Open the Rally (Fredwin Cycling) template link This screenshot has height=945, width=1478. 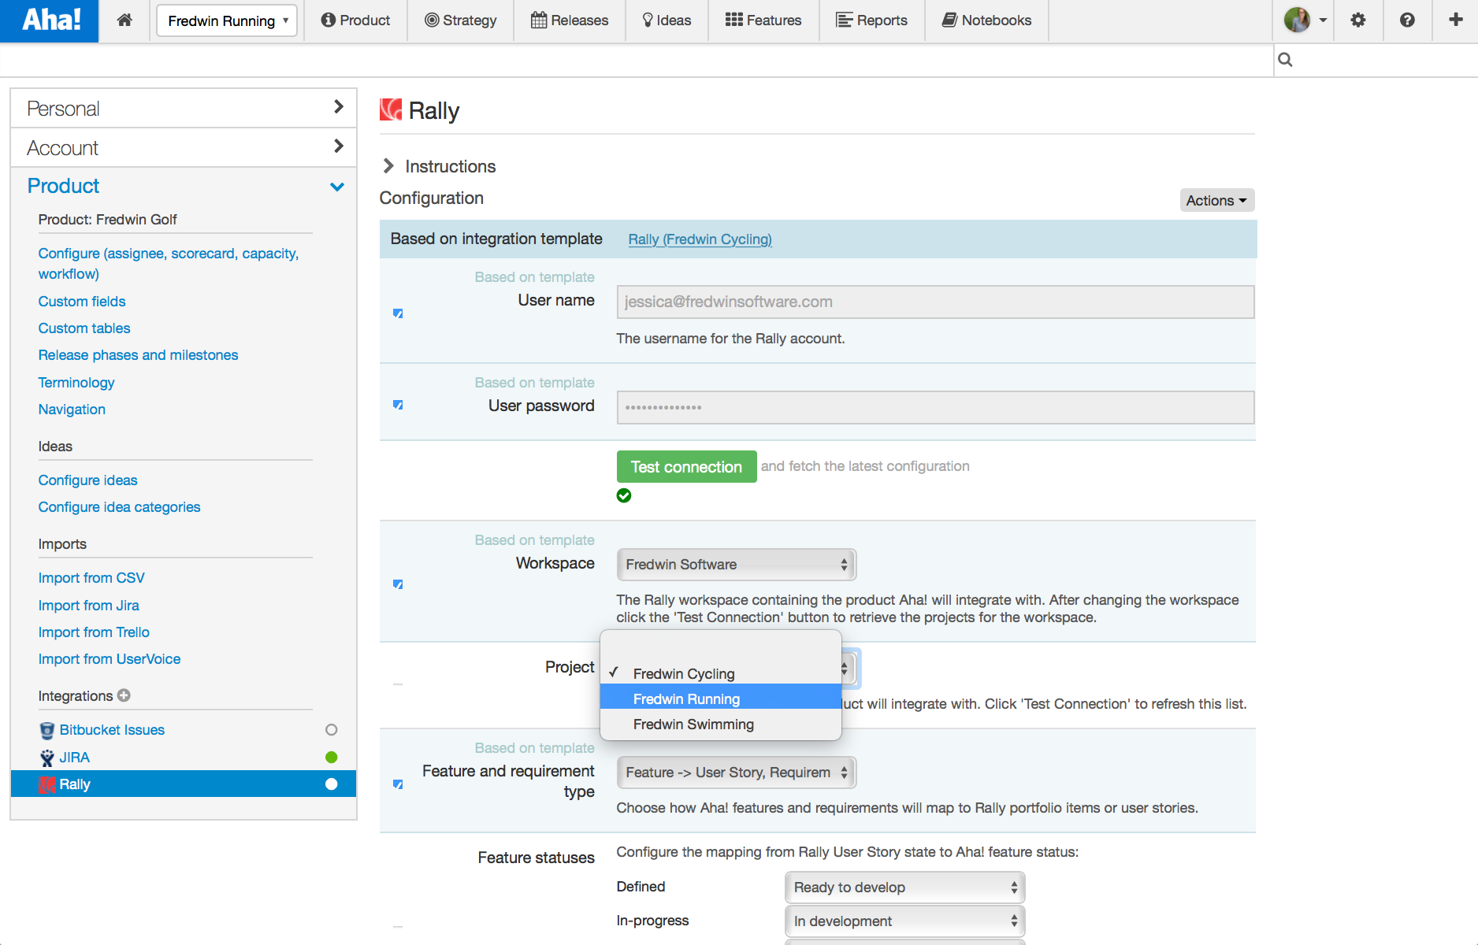point(700,239)
